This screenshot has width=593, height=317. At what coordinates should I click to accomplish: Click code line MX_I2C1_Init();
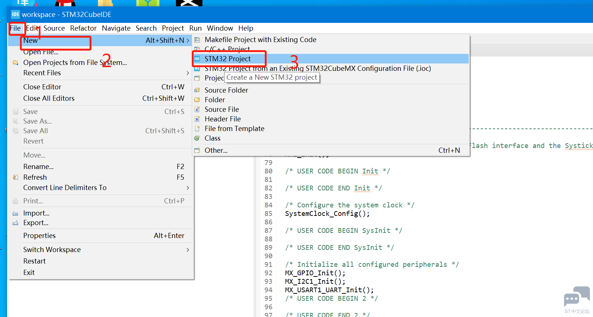315,282
